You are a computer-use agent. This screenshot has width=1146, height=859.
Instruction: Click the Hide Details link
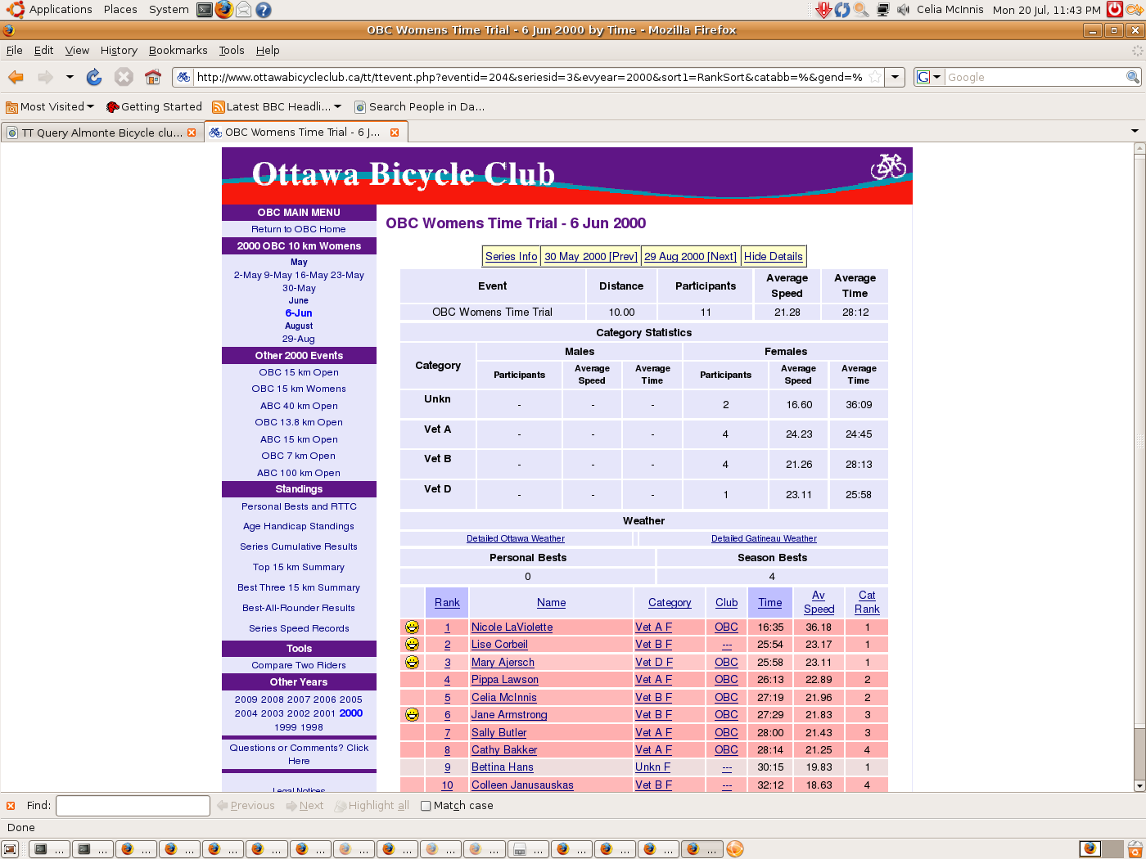pos(773,256)
